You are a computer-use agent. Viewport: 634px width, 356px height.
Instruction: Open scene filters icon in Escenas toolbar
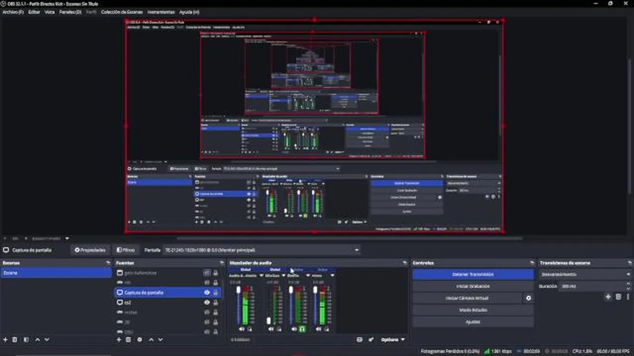(26, 340)
